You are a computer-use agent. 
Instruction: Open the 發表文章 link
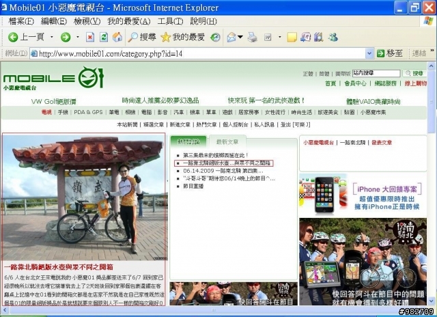point(382,143)
